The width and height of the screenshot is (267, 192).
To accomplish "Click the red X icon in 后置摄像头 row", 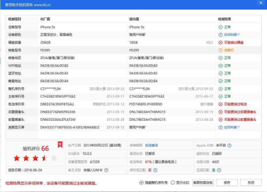I will pyautogui.click(x=221, y=112).
